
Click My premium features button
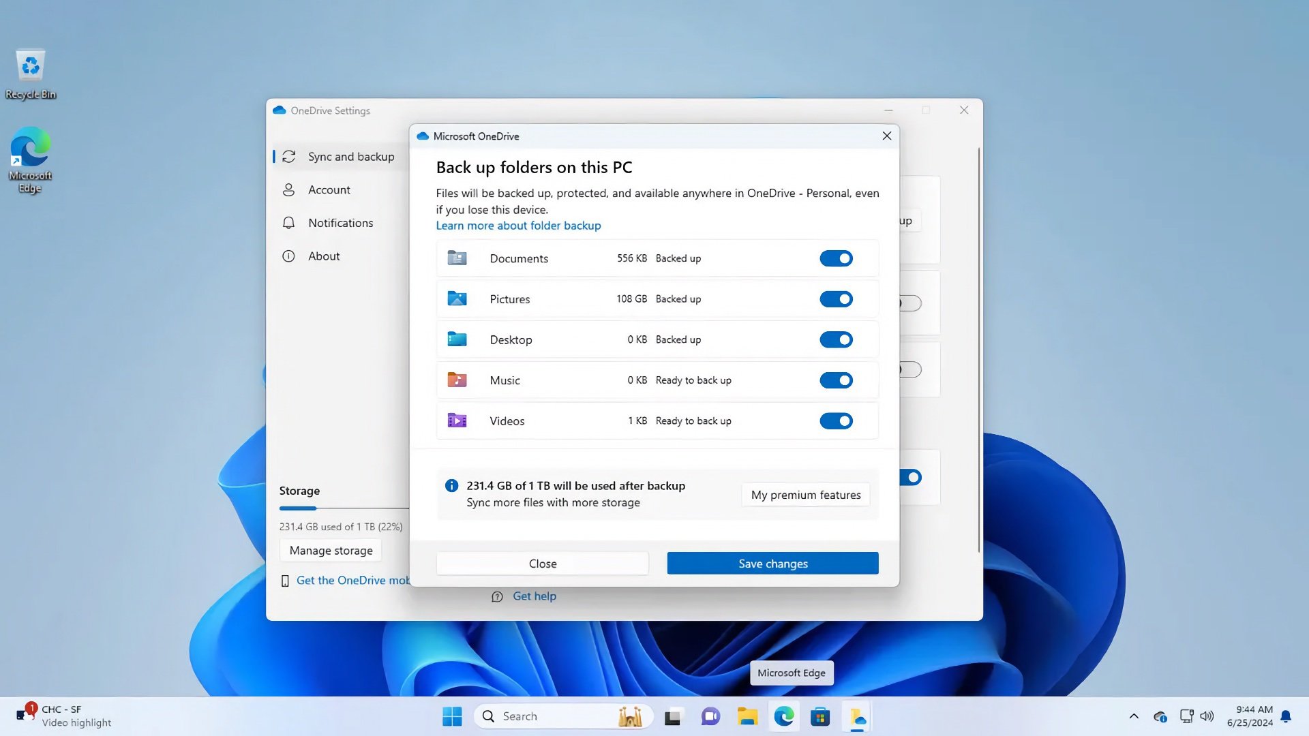[806, 495]
